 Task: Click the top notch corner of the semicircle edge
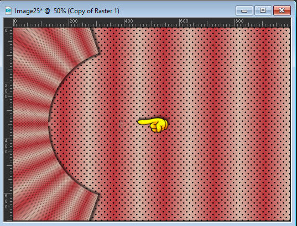(x=100, y=54)
